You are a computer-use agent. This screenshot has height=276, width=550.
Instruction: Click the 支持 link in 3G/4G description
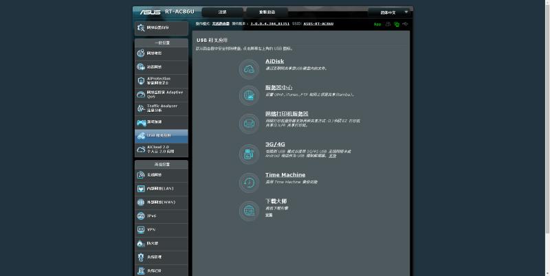click(x=332, y=156)
